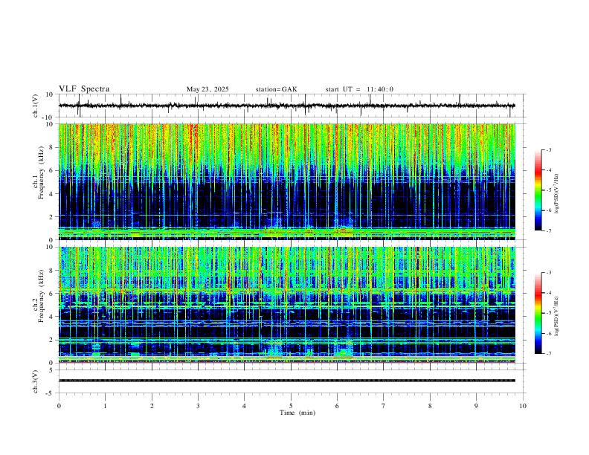This screenshot has width=589, height=455.
Task: Click the "4" kHz tick on ch.2 axis
Action: tap(51, 317)
